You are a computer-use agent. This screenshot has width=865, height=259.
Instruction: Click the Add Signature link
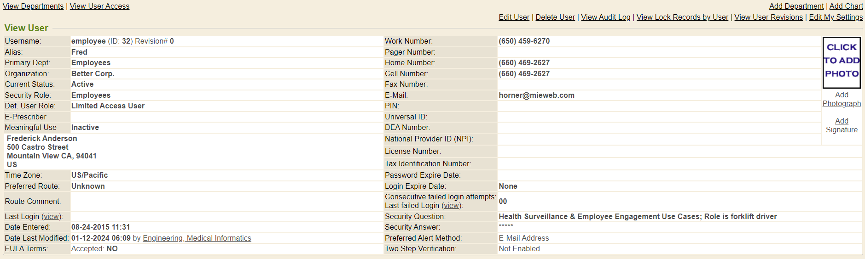842,125
